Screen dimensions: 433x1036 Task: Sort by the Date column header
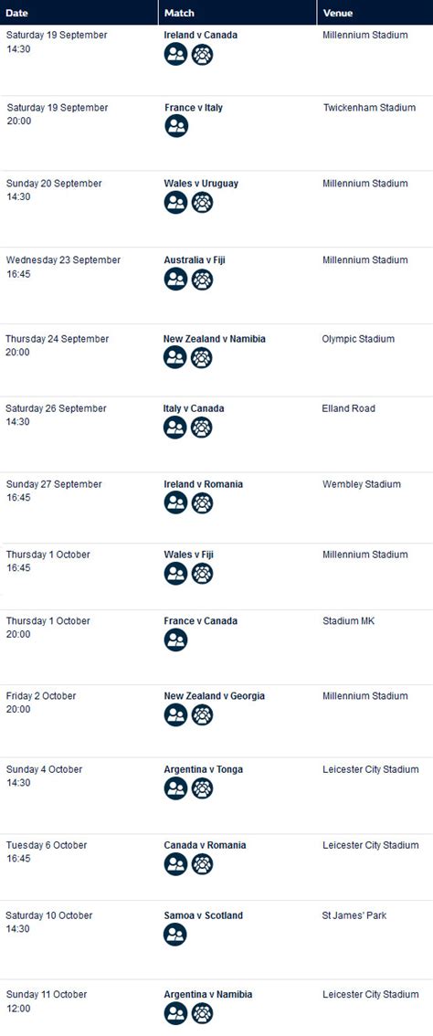click(16, 13)
